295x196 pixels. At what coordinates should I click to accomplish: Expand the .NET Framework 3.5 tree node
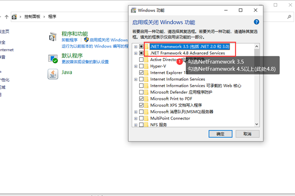coord(136,47)
